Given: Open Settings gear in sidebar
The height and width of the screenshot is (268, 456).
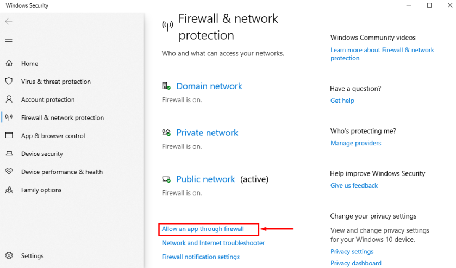Looking at the screenshot, I should coord(9,255).
